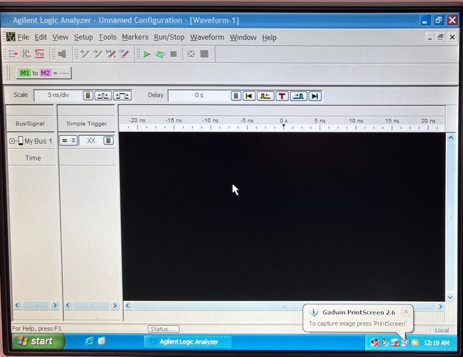Open the Windows start menu
The height and width of the screenshot is (357, 463).
click(38, 341)
